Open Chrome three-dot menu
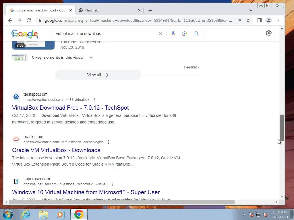This screenshot has height=220, width=294. point(278,20)
